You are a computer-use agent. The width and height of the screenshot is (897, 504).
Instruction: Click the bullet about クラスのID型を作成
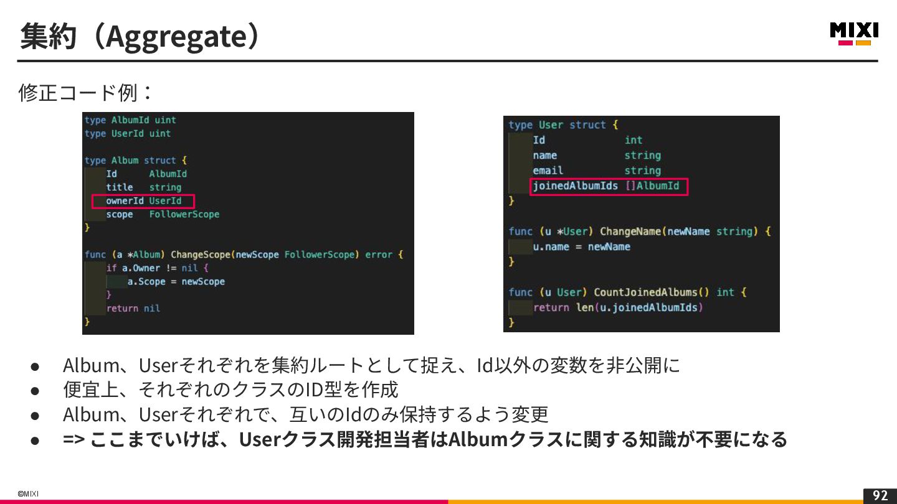(x=230, y=390)
